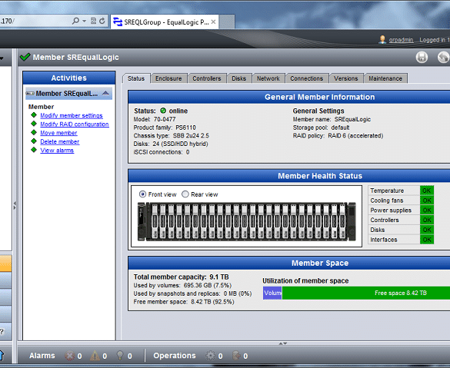Image resolution: width=450 pixels, height=368 pixels.
Task: Click the EqualLogic favicon on browser tab
Action: pyautogui.click(x=118, y=22)
